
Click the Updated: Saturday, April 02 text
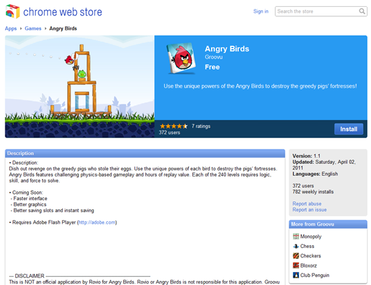324,162
